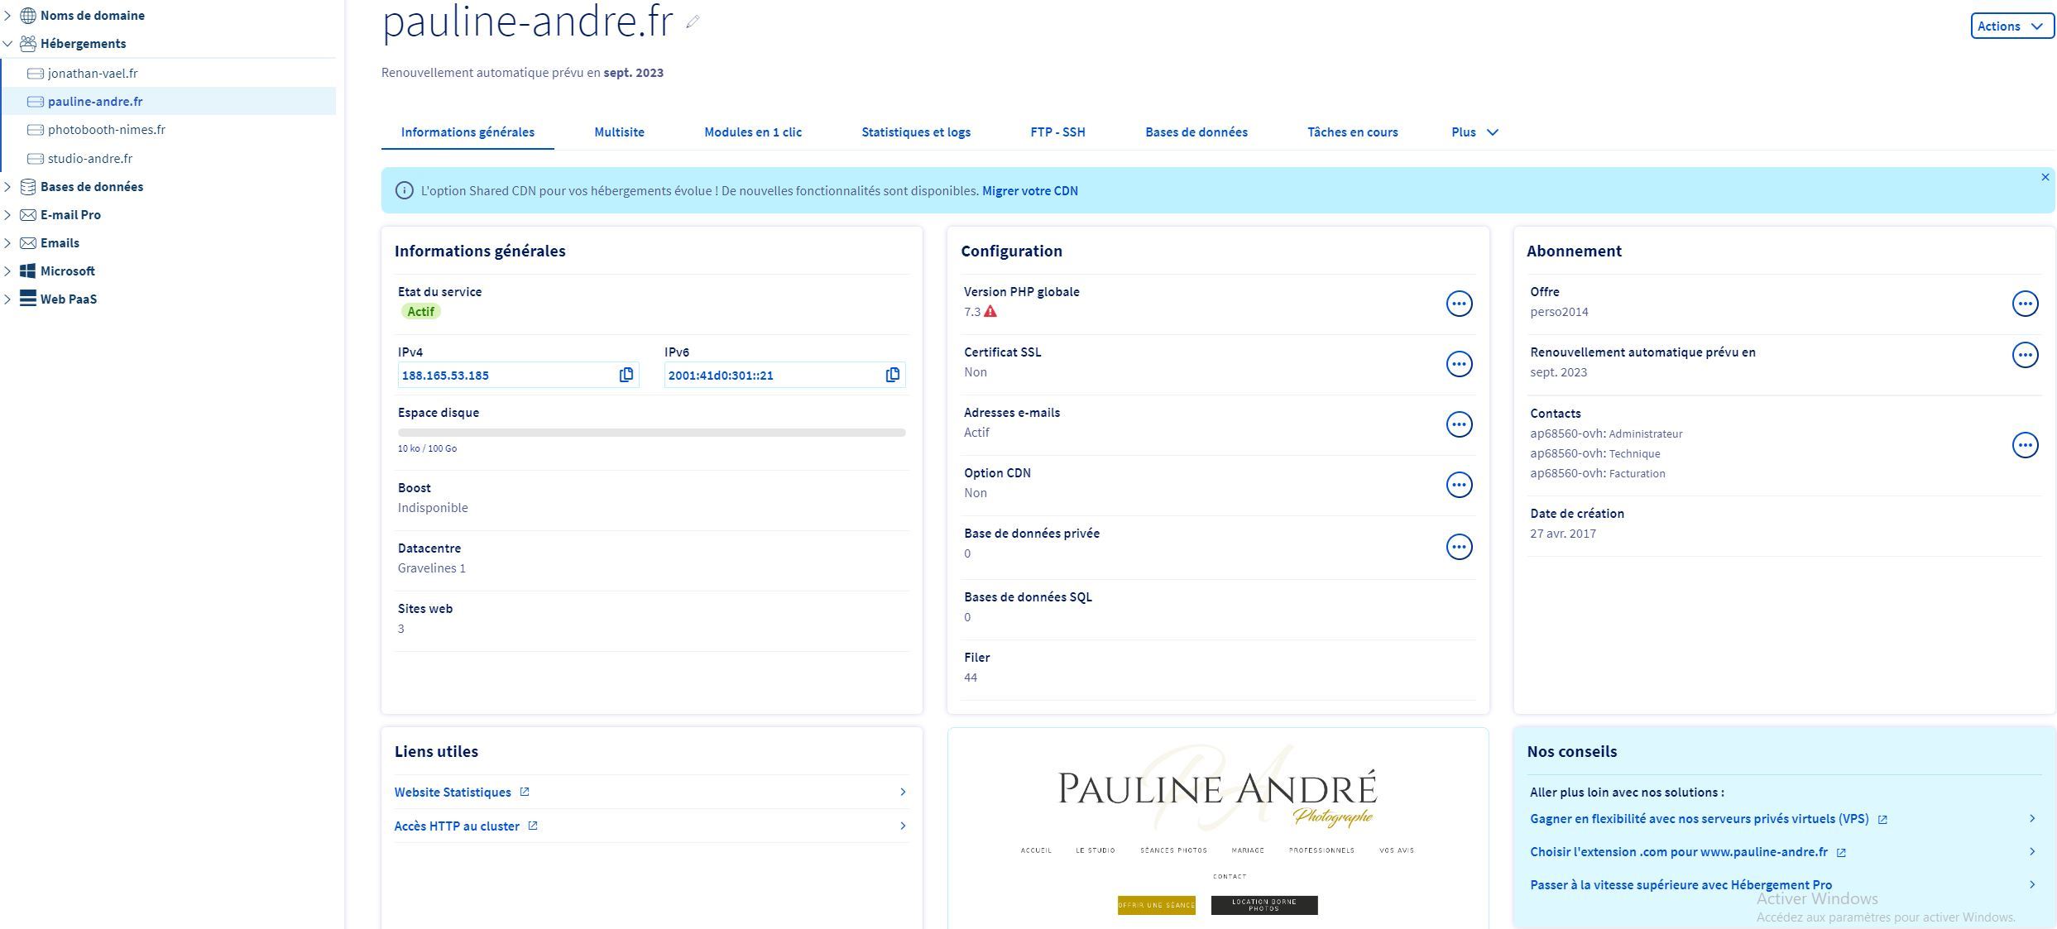
Task: Copy the IPv6 address with the copy icon
Action: point(892,375)
